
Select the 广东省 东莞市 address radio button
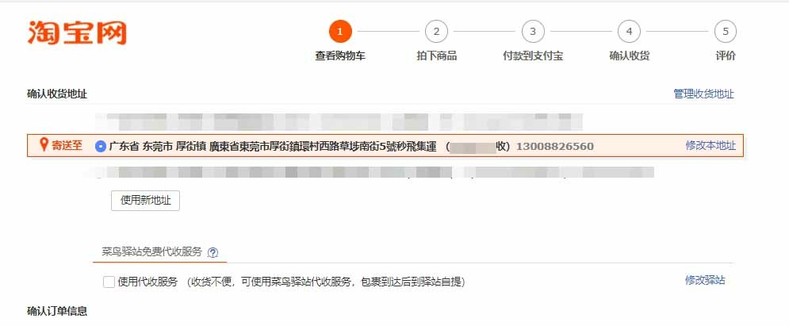coord(101,147)
